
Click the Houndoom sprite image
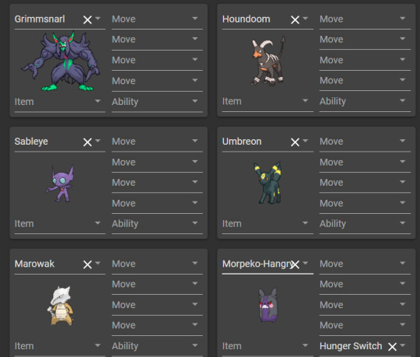(268, 61)
